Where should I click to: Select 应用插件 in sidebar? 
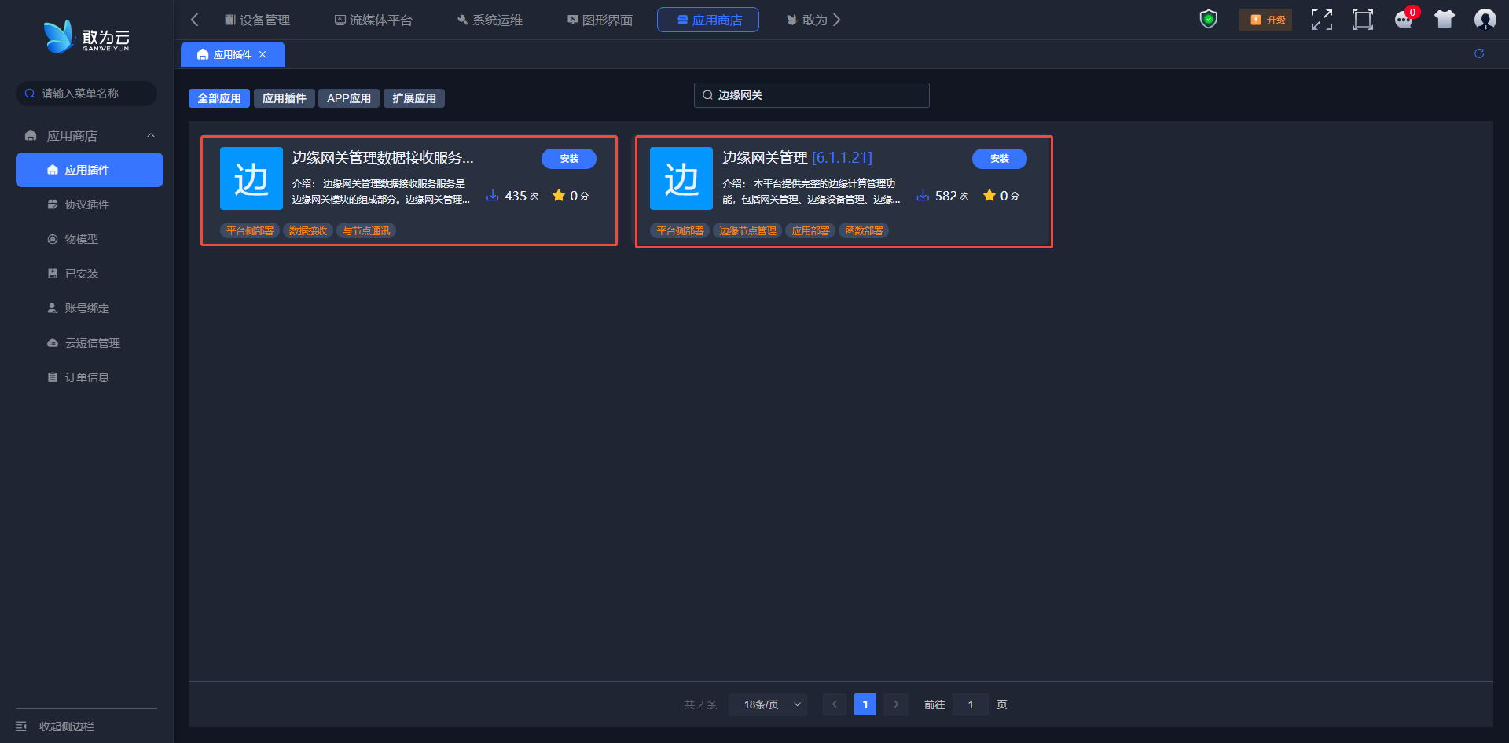click(90, 170)
